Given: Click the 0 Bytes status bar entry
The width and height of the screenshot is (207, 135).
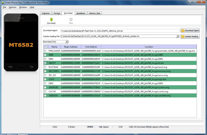Looking at the screenshot, I should [71, 127].
